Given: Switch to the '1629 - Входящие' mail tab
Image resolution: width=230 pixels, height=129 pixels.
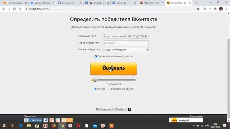Looking at the screenshot, I should point(15,3).
